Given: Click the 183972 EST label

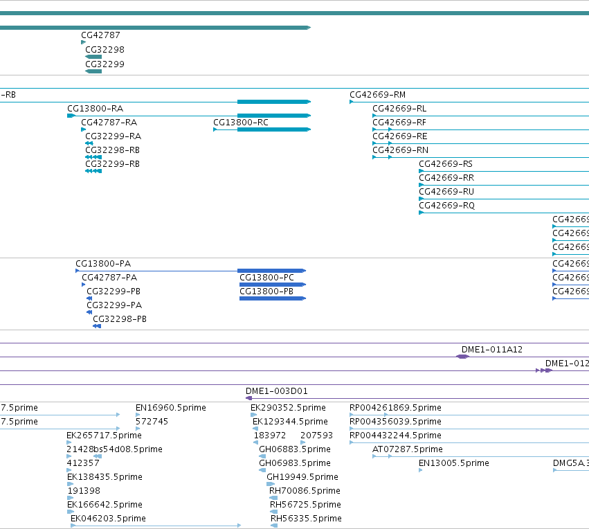Looking at the screenshot, I should (x=270, y=436).
